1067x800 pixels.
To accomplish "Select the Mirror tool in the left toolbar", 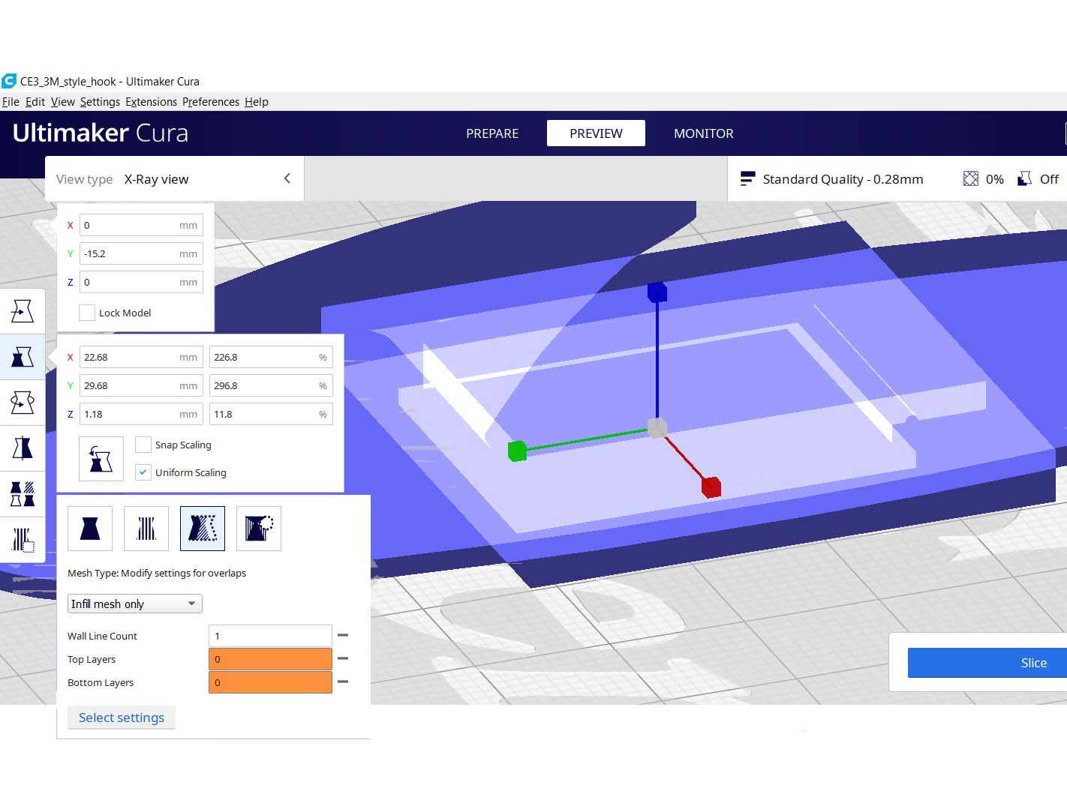I will 23,448.
